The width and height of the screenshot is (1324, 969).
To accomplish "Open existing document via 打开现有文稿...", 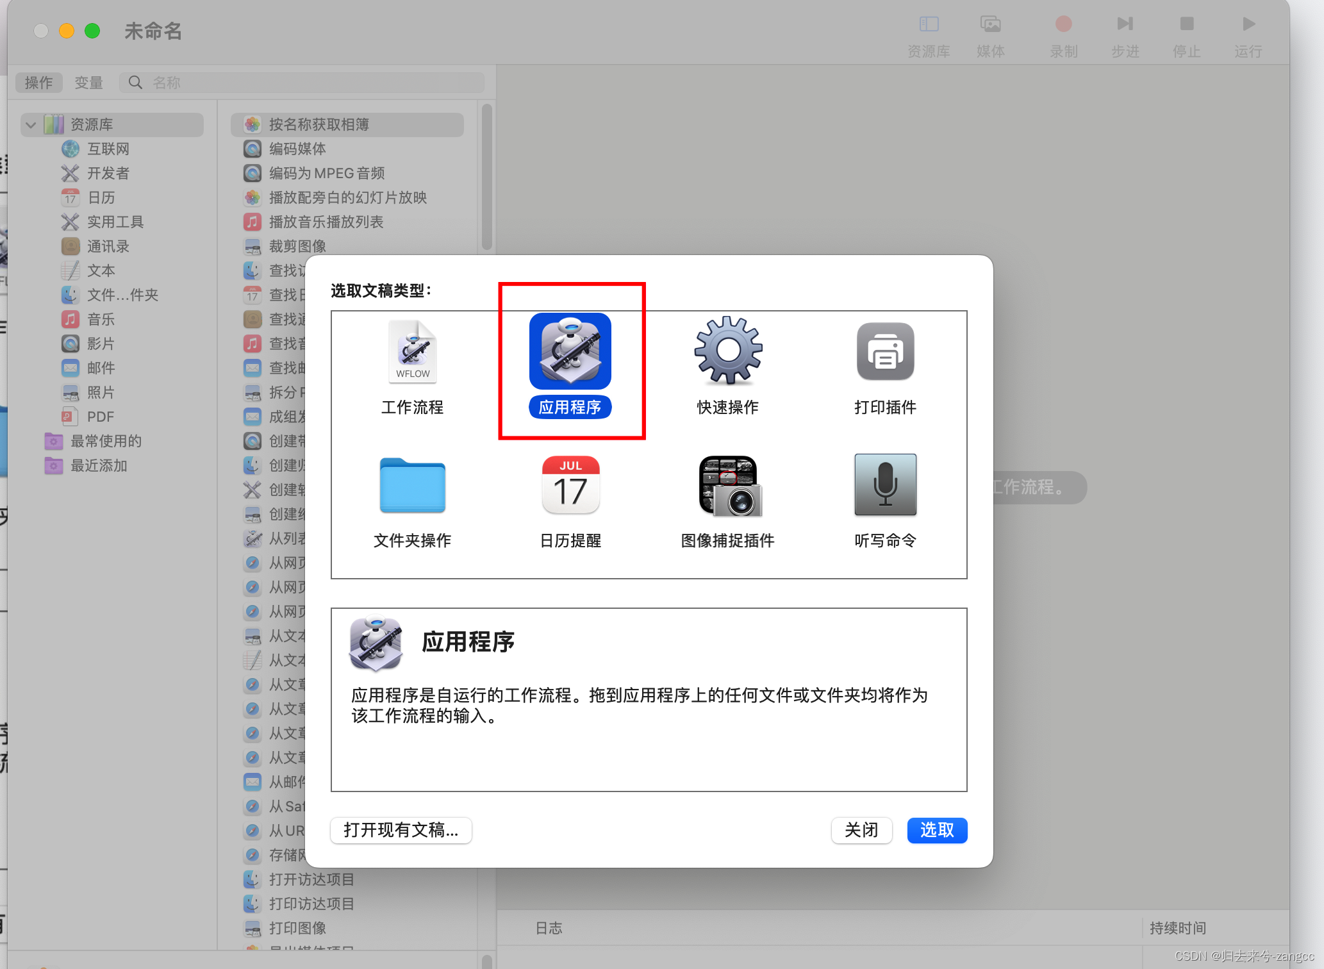I will coord(401,830).
